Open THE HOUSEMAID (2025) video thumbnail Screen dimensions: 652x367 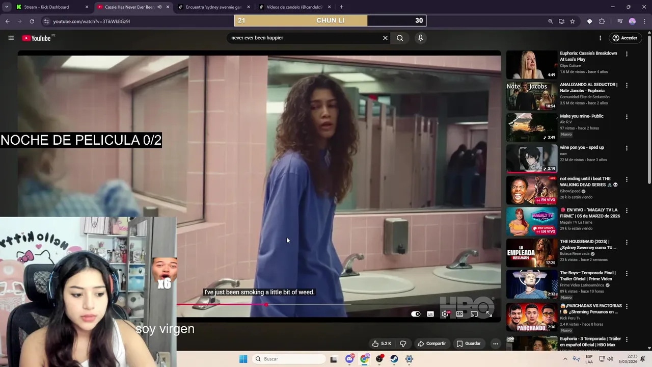[x=532, y=253]
